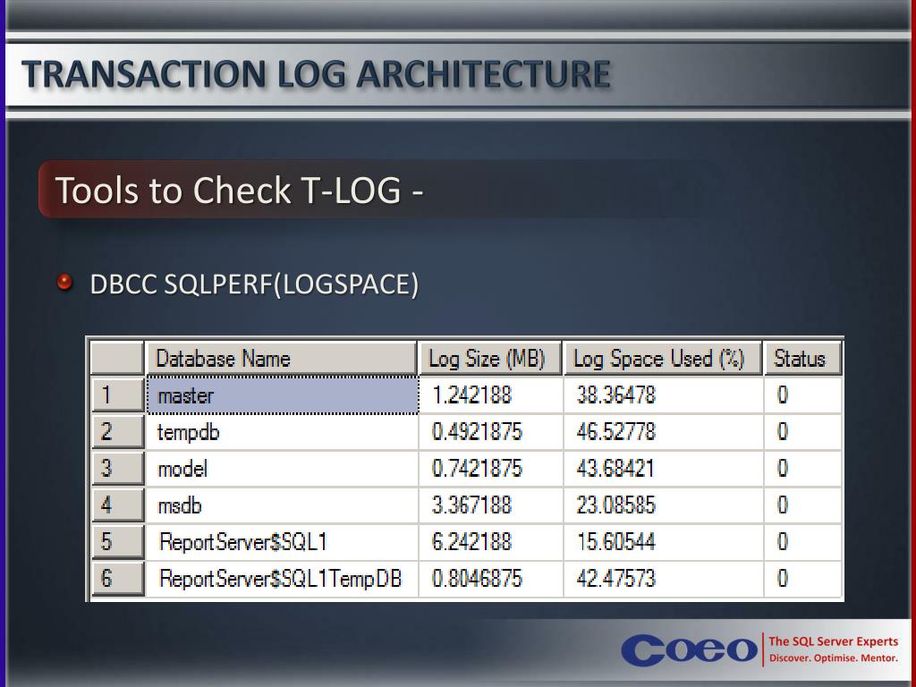Click the Transaction Log Architecture slide title
Viewport: 916px width, 687px height.
point(316,74)
